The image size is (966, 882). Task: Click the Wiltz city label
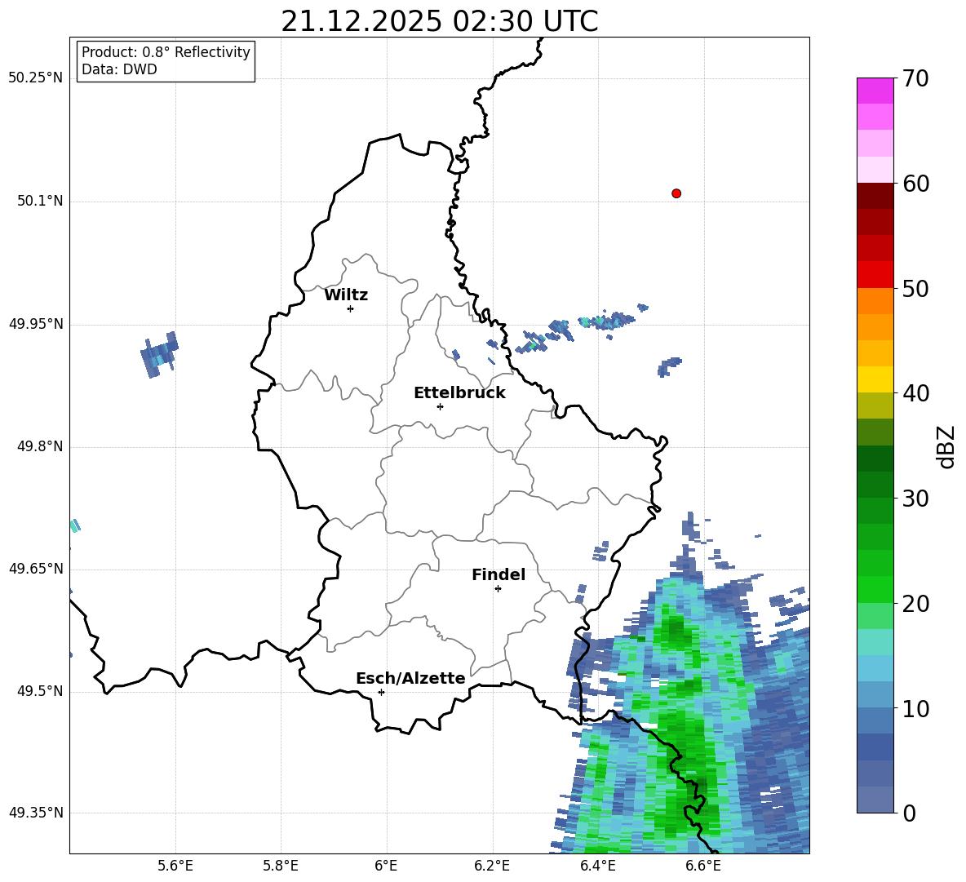tap(346, 295)
